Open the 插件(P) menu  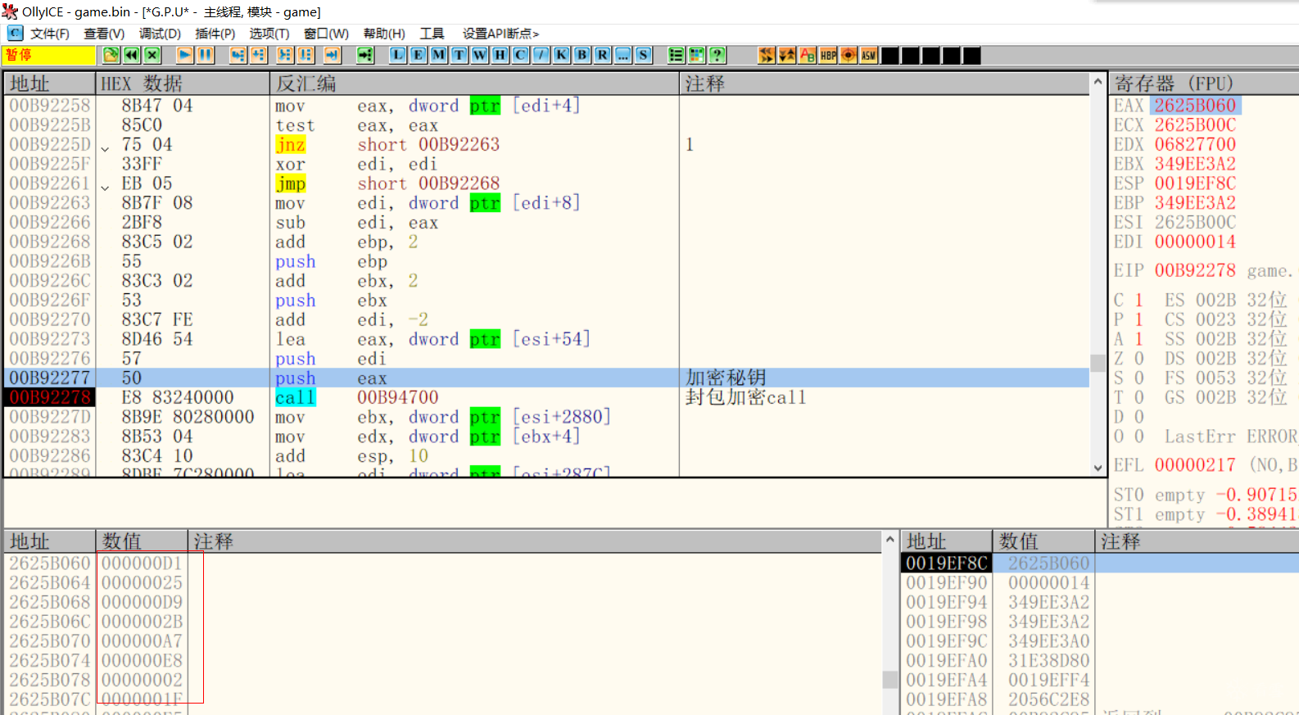215,34
